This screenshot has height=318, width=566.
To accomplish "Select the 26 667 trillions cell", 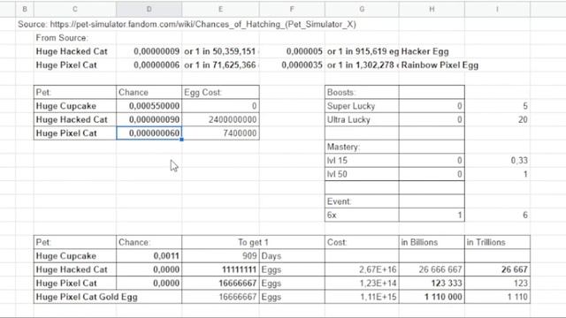I will pos(497,269).
